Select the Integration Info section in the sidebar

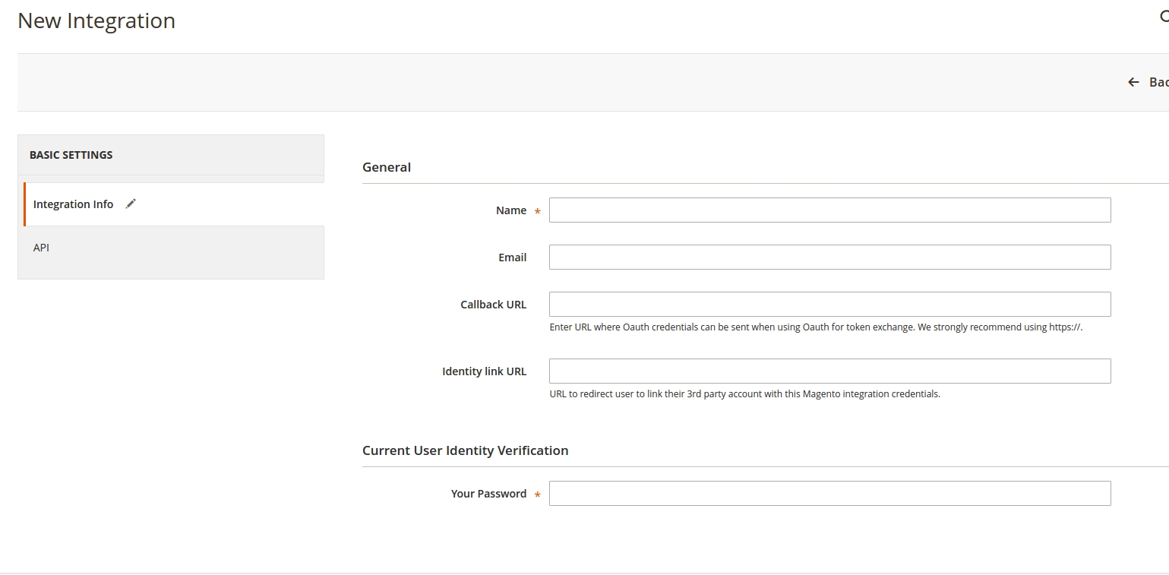(x=72, y=204)
